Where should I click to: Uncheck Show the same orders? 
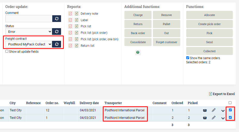(188, 58)
